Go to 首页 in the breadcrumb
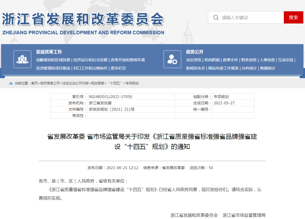This screenshot has height=219, width=305. click(34, 83)
